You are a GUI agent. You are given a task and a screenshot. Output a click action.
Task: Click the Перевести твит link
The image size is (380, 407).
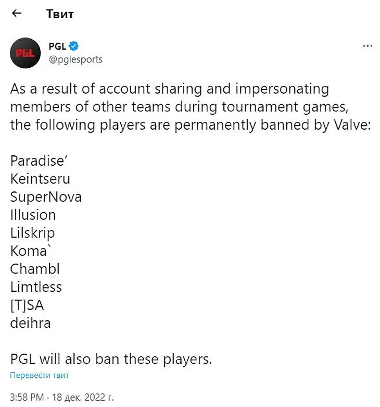pyautogui.click(x=40, y=375)
